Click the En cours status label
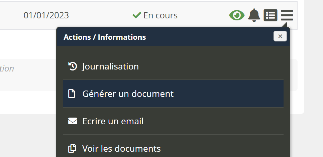323x157 pixels. (160, 15)
